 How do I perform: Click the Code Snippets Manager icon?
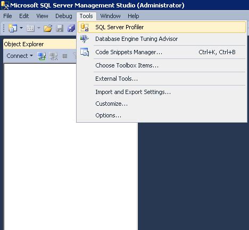85,52
